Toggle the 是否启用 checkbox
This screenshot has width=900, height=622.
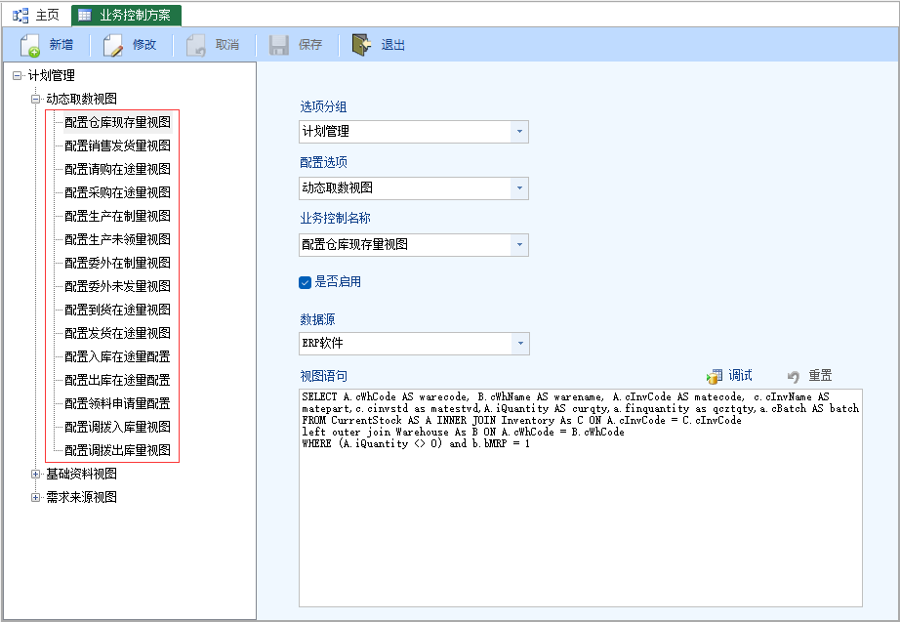point(305,282)
